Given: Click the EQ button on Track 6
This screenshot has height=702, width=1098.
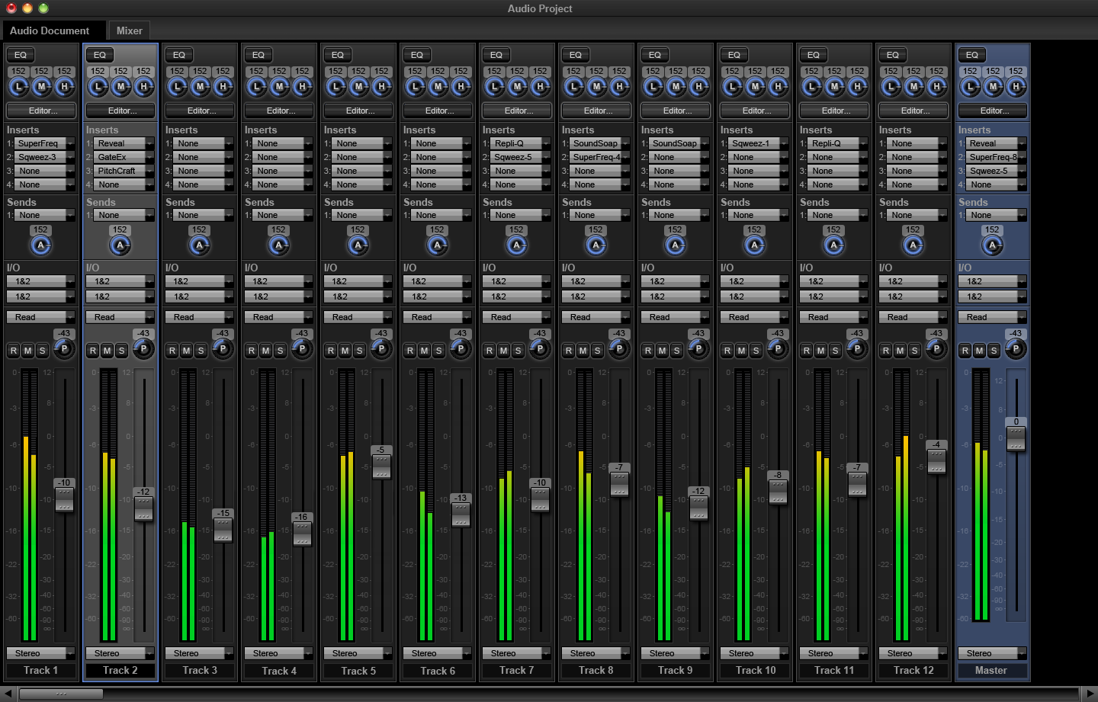Looking at the screenshot, I should (416, 54).
